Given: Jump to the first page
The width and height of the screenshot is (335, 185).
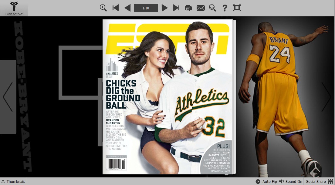Looking at the screenshot, I should coord(116,8).
